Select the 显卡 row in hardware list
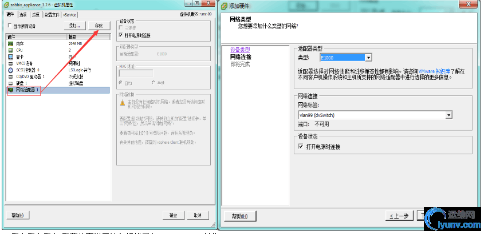 tap(58, 57)
